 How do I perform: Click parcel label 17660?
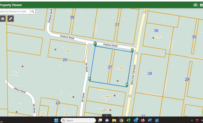[x=121, y=68]
